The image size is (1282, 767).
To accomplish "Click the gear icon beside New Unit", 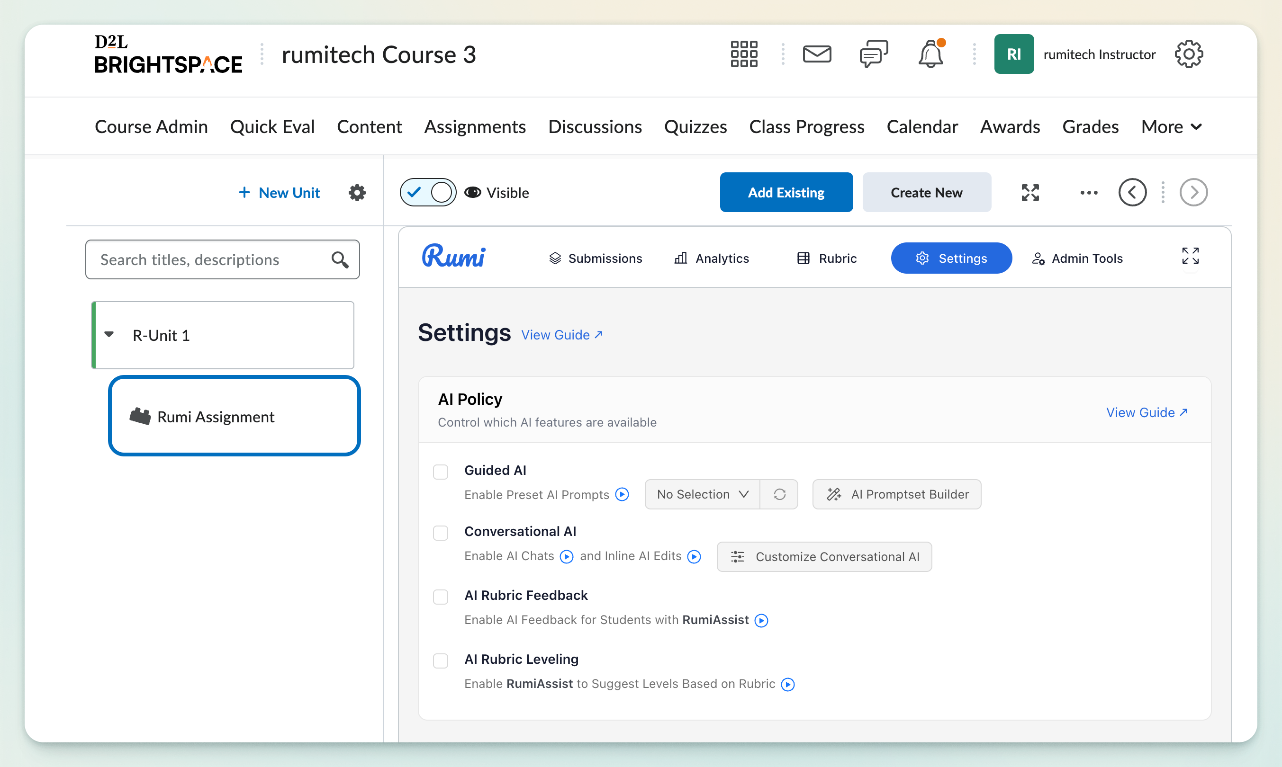I will (x=357, y=193).
